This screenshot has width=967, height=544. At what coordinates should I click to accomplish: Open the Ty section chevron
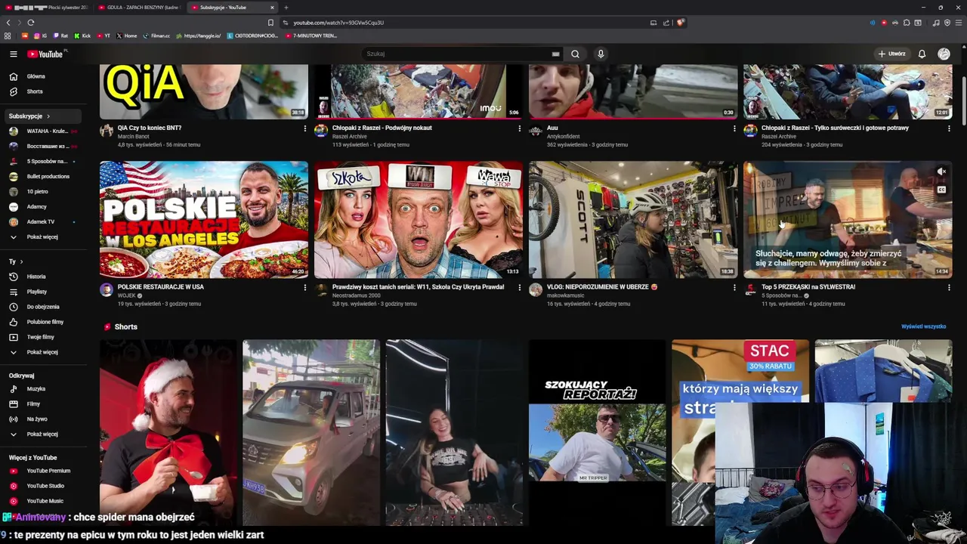[x=21, y=261]
